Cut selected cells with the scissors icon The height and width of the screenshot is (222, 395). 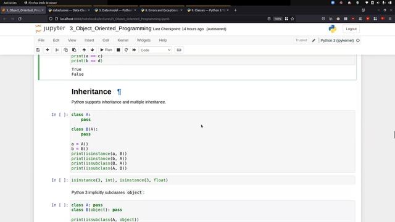point(57,50)
